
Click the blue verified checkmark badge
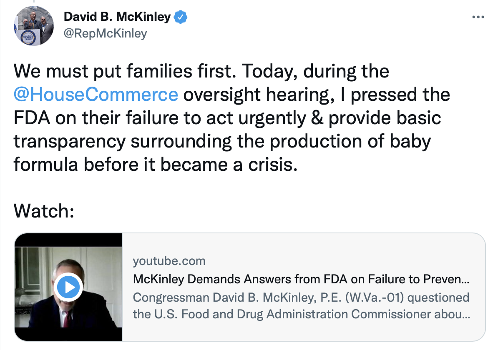[x=181, y=17]
